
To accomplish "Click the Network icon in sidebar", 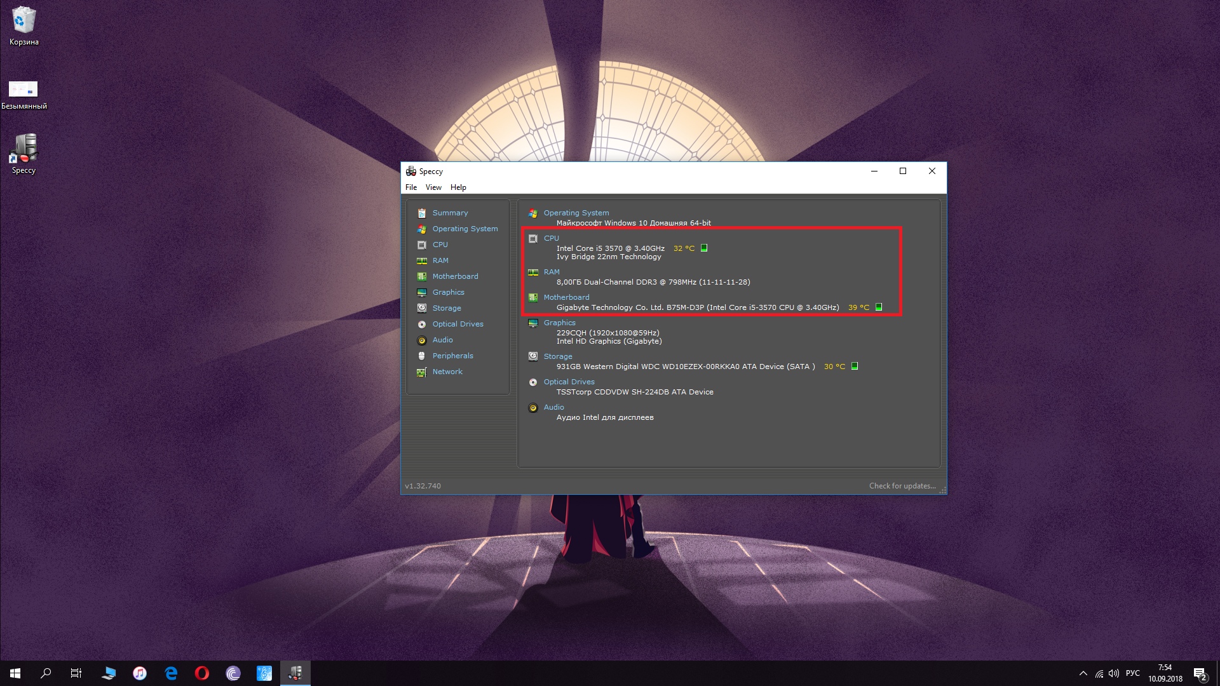I will (421, 372).
